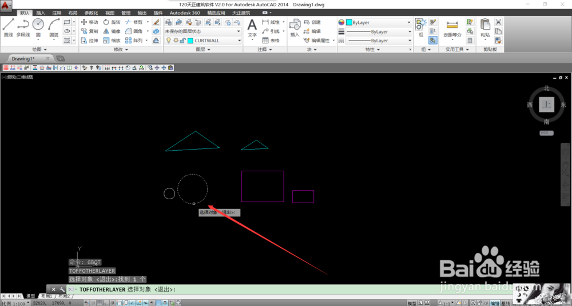572x306 pixels.
Task: Click the 表格 table tool
Action: tap(271, 41)
